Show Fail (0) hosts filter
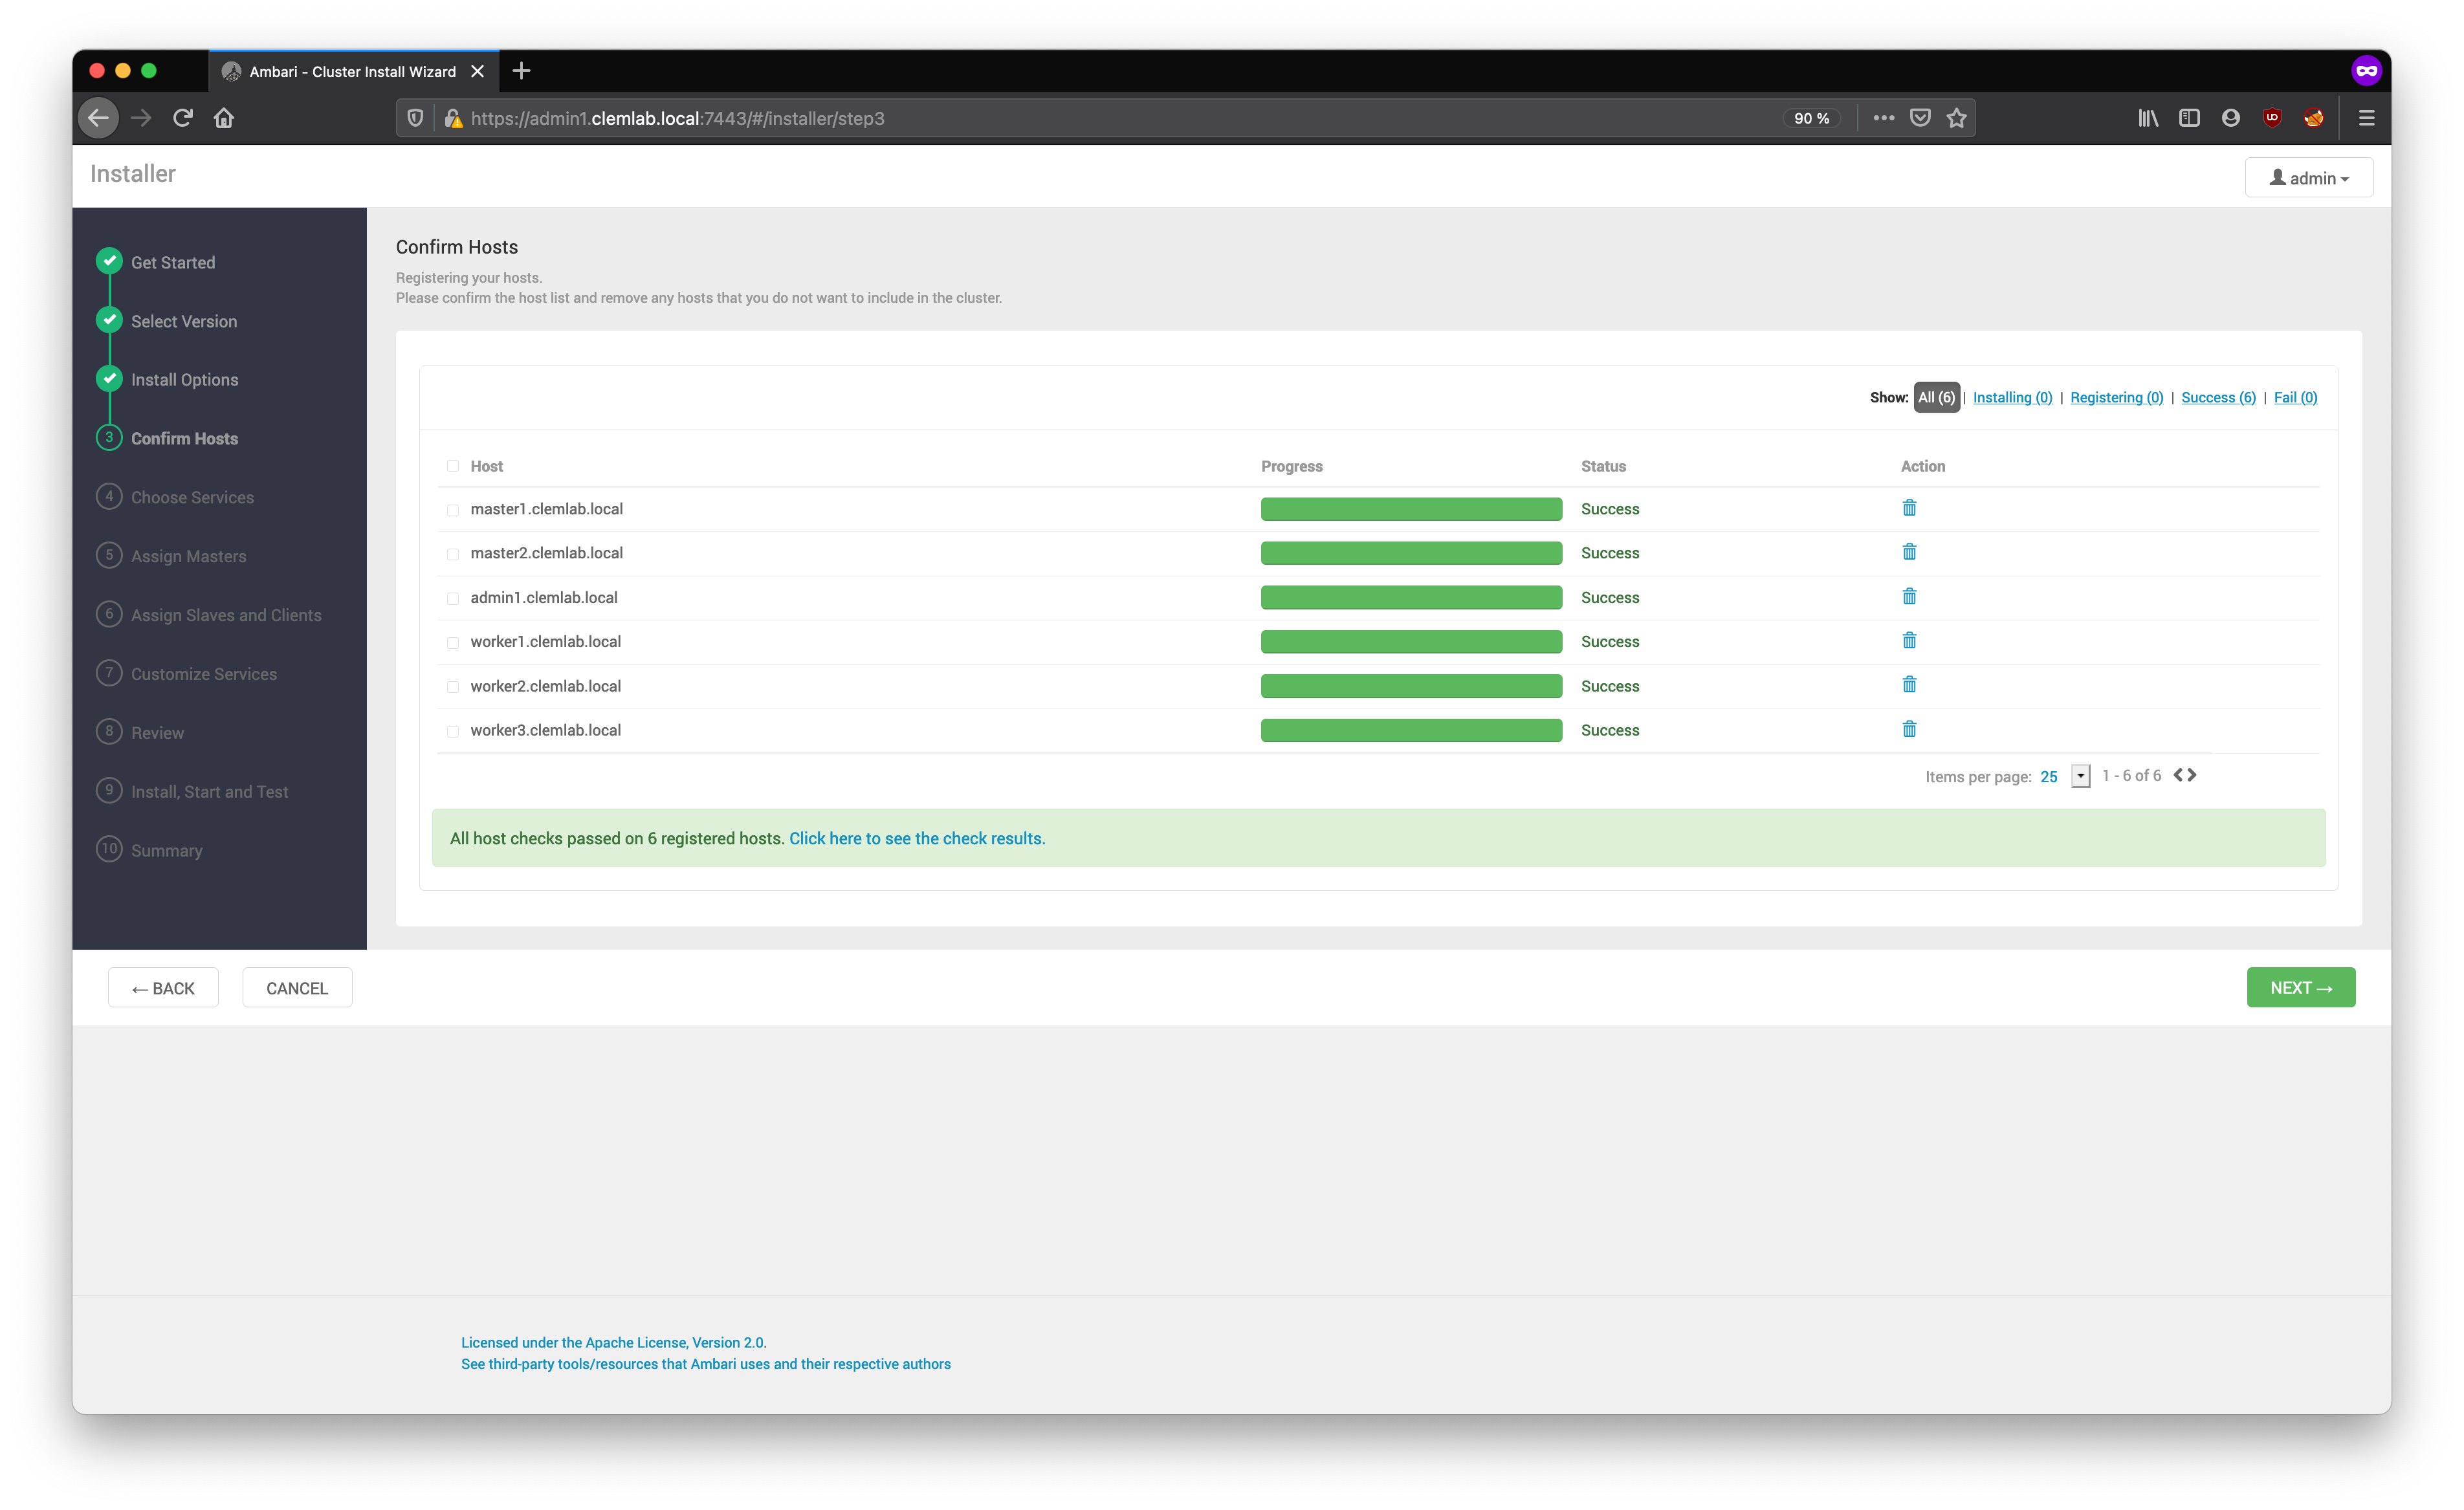The width and height of the screenshot is (2464, 1510). 2295,397
